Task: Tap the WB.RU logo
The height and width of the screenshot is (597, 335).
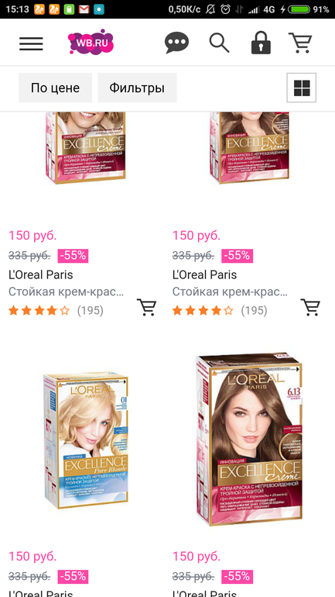Action: [91, 42]
